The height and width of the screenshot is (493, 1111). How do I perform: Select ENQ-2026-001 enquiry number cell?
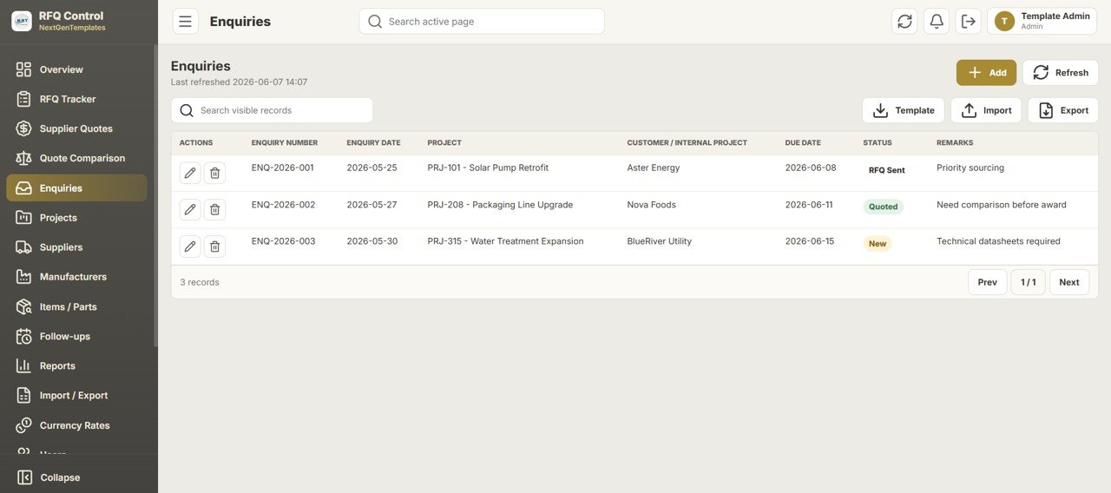pyautogui.click(x=283, y=168)
